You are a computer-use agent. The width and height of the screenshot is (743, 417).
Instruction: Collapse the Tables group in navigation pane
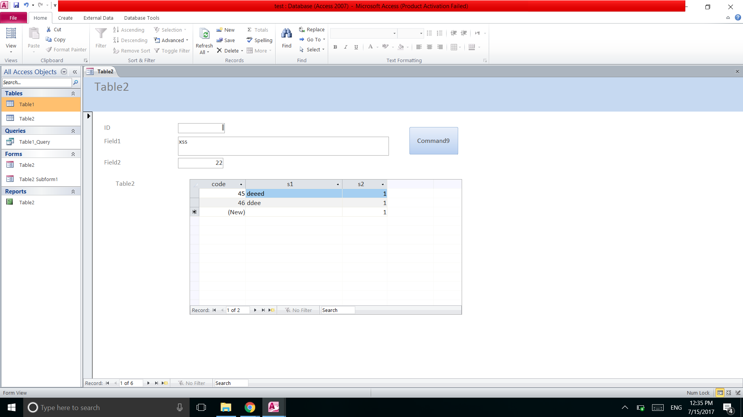pos(73,93)
